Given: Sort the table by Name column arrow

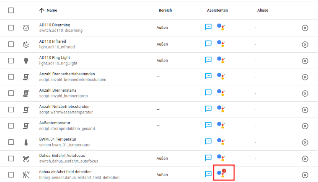Looking at the screenshot, I should [41, 10].
